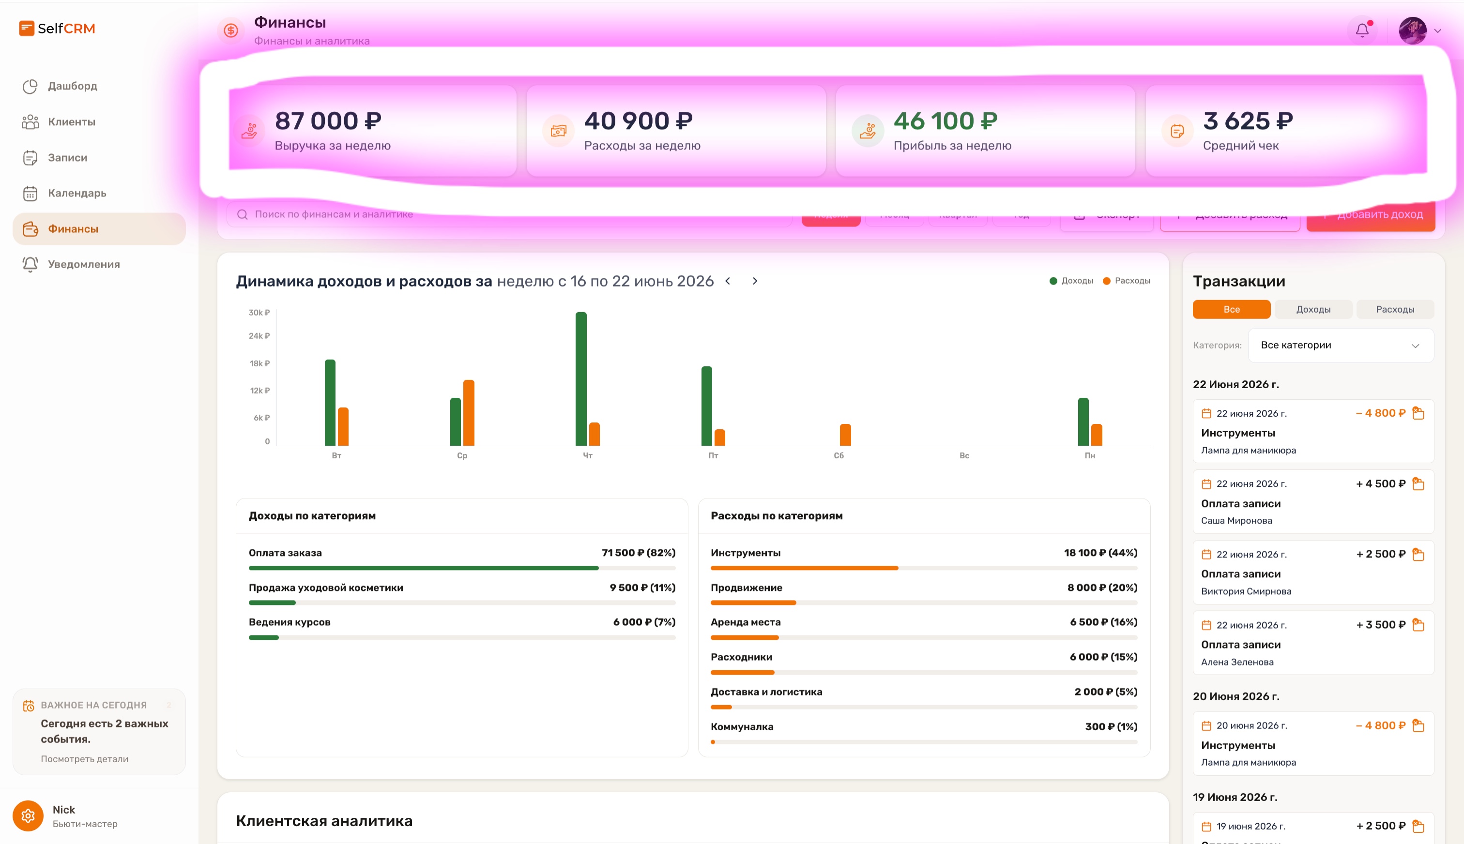Viewport: 1464px width, 844px height.
Task: Click the Прибыль за неделю card icon
Action: (868, 131)
